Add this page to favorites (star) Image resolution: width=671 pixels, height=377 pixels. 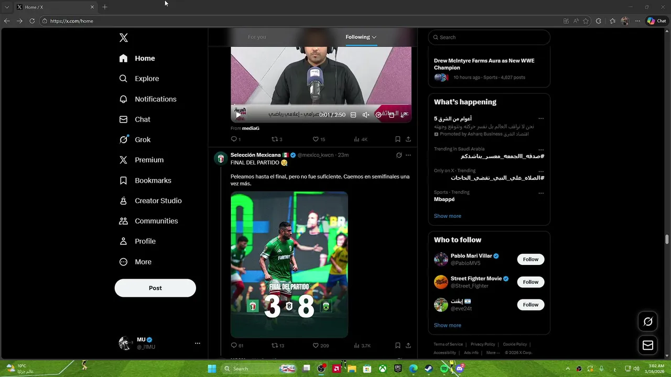click(x=586, y=21)
